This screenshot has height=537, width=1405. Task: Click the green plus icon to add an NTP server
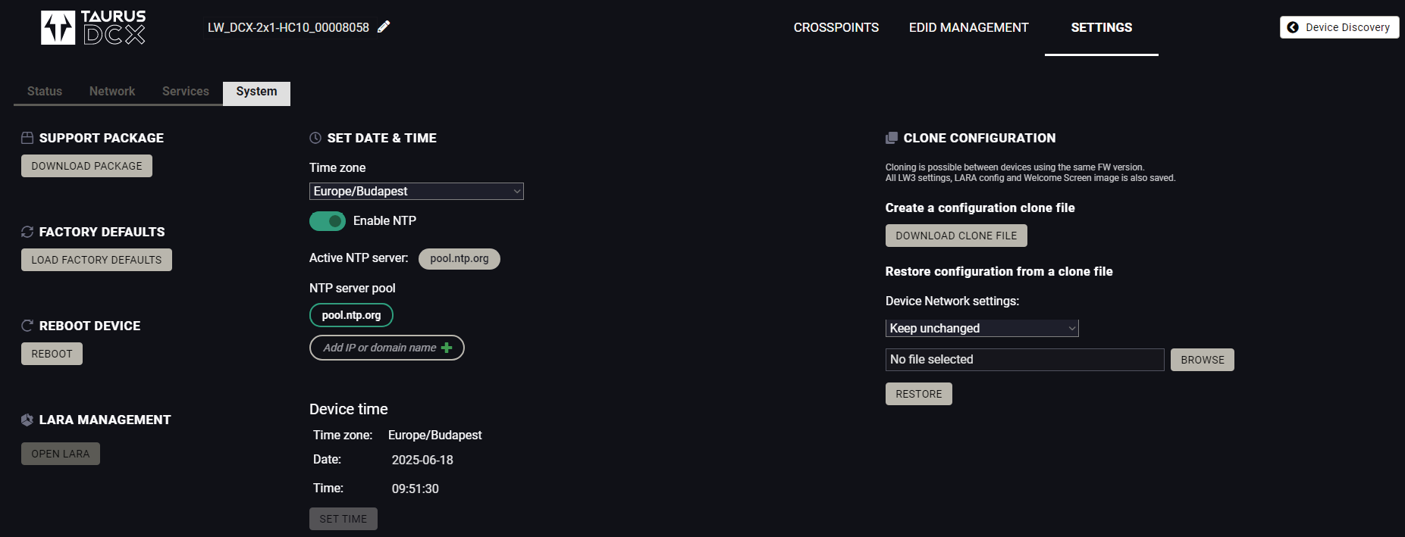coord(447,348)
